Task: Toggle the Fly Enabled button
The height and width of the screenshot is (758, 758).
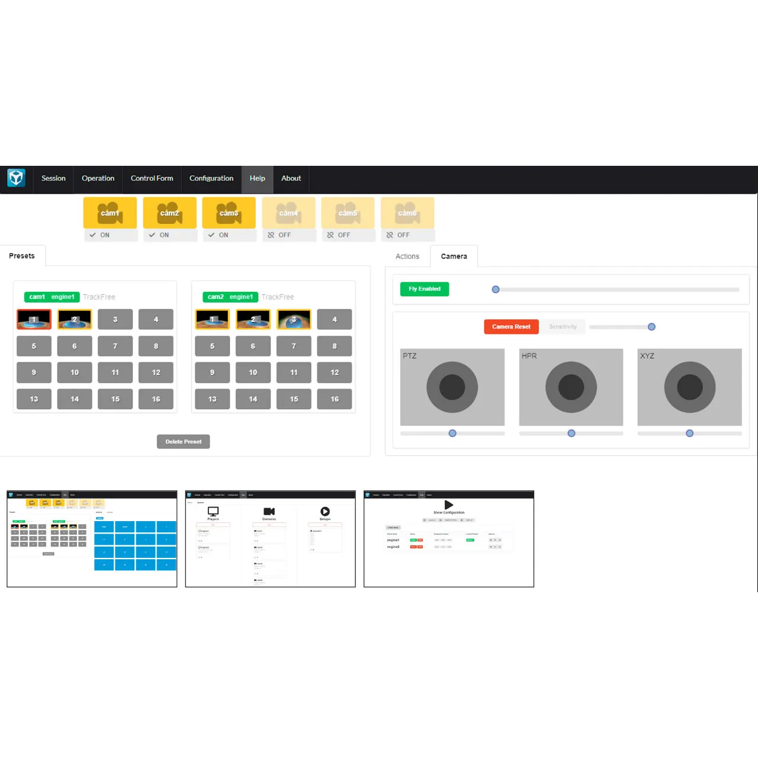Action: pos(425,289)
